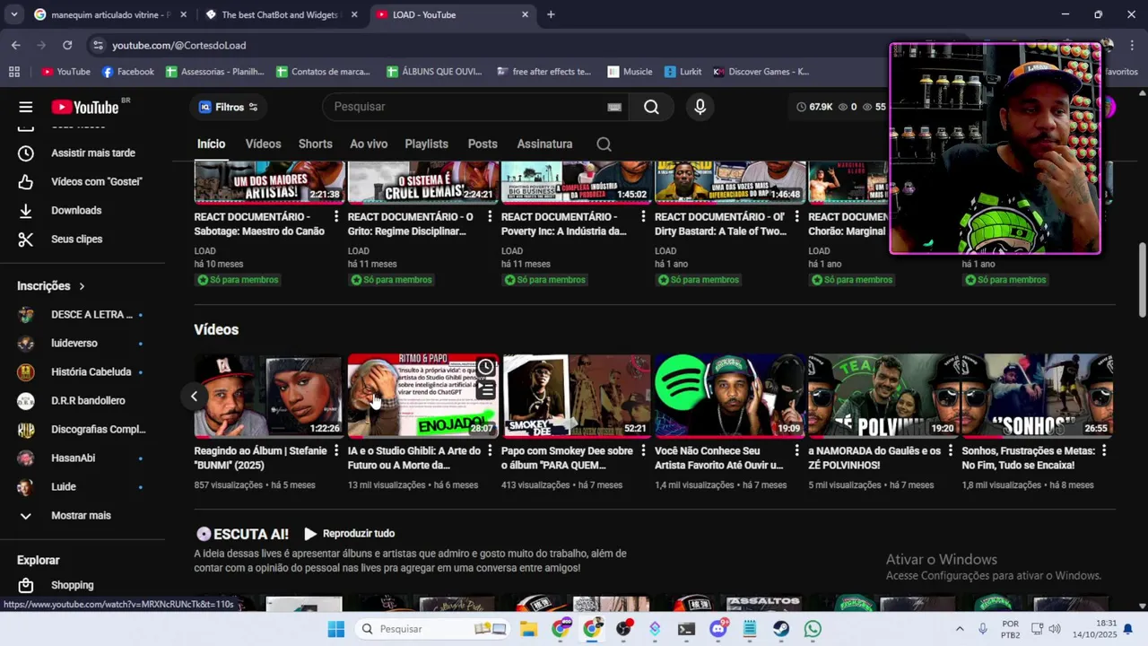
Task: Open Chrome apps grid in bookmarks bar
Action: pyautogui.click(x=14, y=72)
